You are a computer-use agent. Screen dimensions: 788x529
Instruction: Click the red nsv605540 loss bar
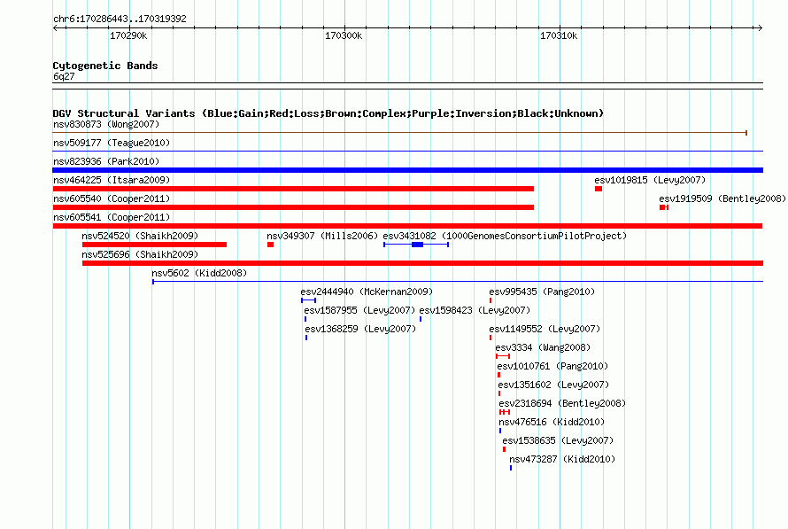tap(293, 207)
